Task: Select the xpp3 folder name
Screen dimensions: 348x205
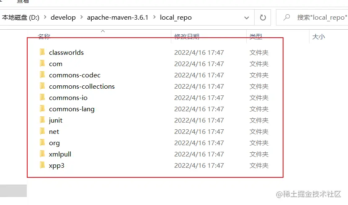Action: 57,166
